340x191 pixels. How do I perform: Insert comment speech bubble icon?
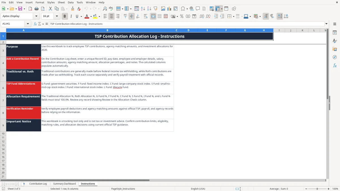198,9
